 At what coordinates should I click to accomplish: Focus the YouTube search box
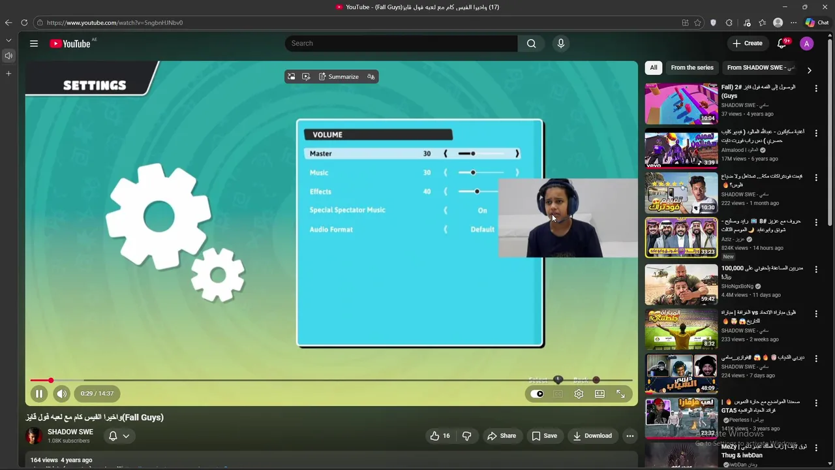pyautogui.click(x=401, y=44)
